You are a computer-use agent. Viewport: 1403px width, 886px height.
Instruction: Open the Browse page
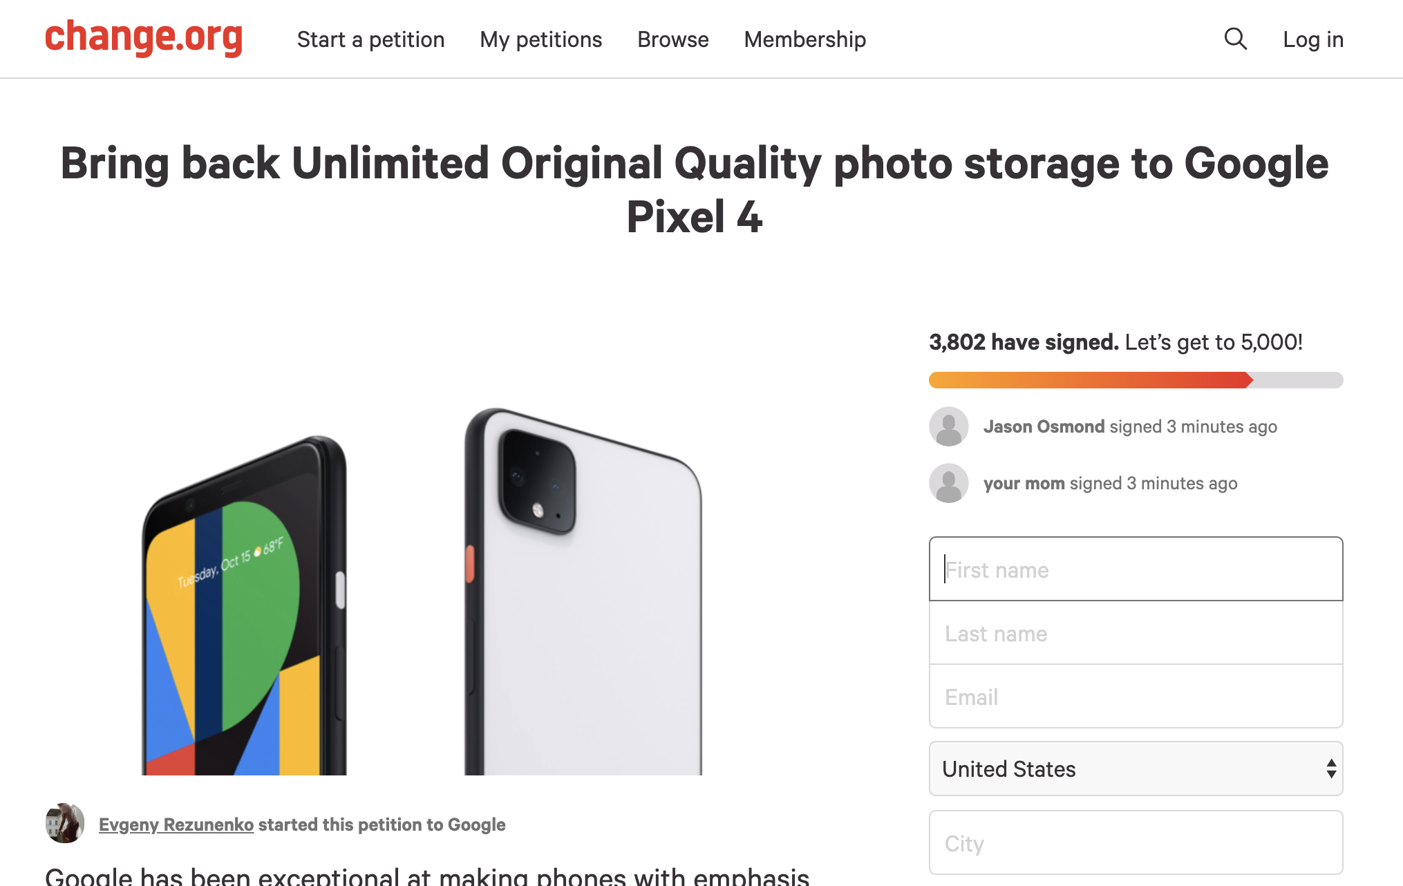tap(672, 39)
